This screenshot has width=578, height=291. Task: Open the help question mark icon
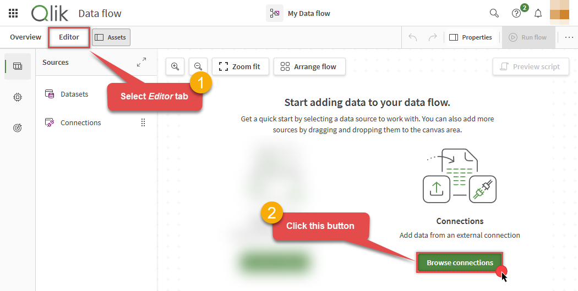point(516,13)
